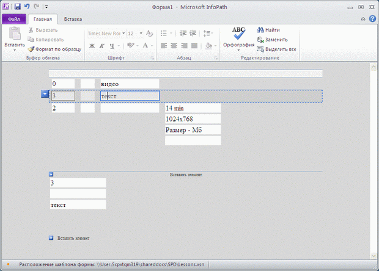Open the row menu arrow beside value 3
The image size is (379, 271).
(45, 94)
